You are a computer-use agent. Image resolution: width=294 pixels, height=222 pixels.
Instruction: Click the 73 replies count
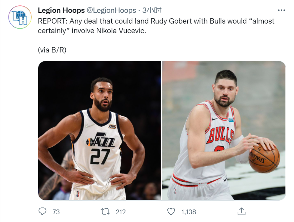(56, 212)
